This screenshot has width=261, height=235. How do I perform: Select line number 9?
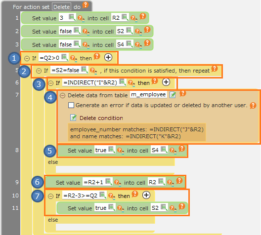tap(17, 182)
